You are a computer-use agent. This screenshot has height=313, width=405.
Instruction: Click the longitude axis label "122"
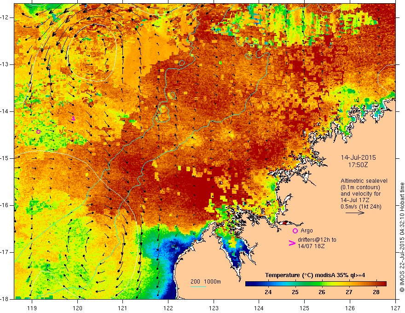pyautogui.click(x=168, y=308)
